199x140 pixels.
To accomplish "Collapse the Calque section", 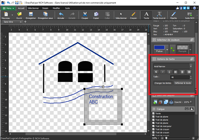I will pos(154,109).
